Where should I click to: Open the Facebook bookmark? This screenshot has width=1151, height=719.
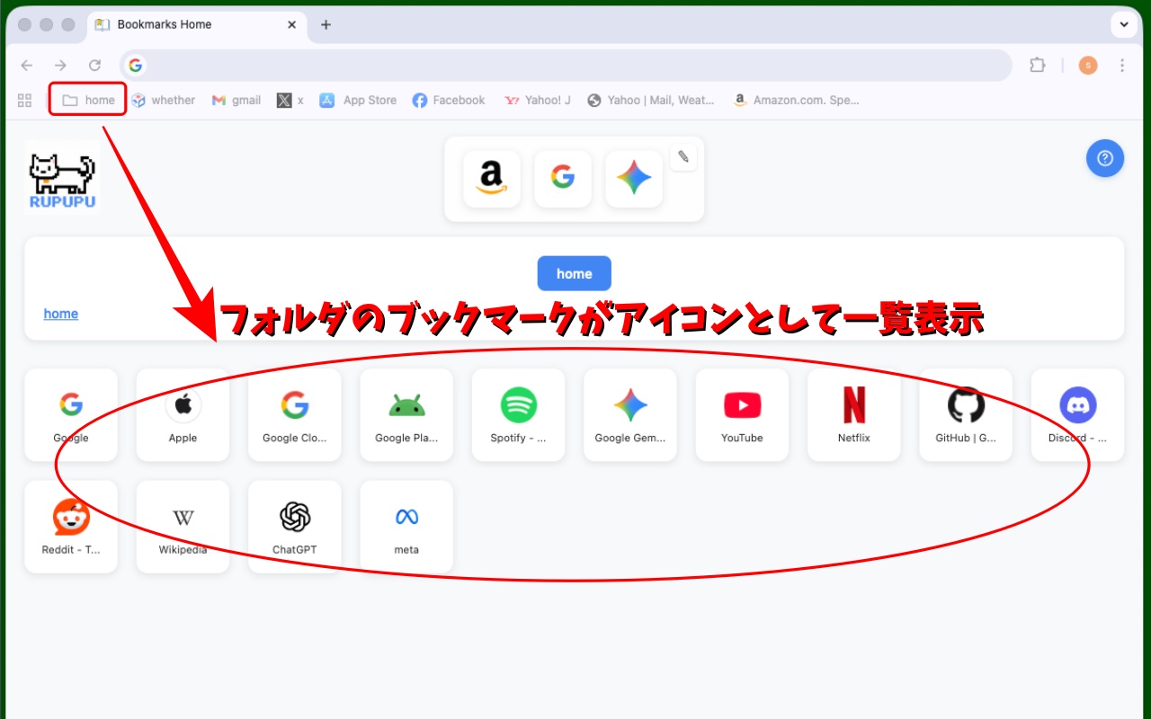[x=449, y=100]
